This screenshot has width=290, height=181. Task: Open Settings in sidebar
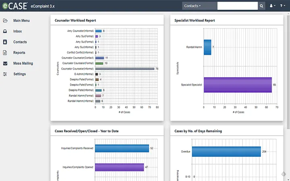[x=20, y=74]
